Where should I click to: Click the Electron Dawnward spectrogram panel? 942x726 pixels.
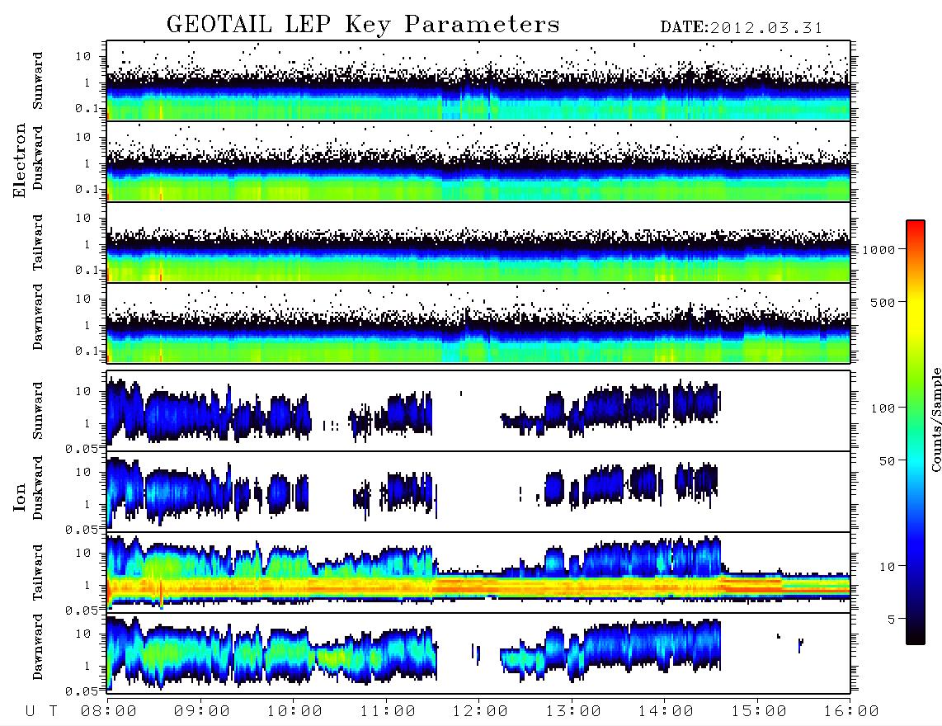pyautogui.click(x=478, y=323)
